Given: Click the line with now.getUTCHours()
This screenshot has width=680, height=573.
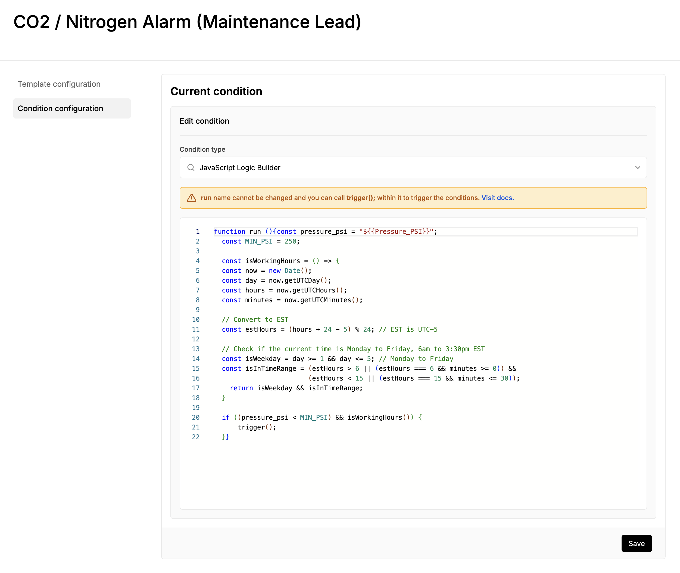Looking at the screenshot, I should [x=284, y=290].
